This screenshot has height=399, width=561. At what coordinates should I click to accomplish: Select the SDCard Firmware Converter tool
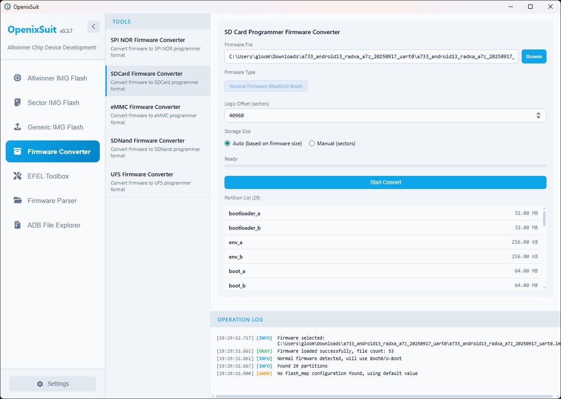coord(158,81)
